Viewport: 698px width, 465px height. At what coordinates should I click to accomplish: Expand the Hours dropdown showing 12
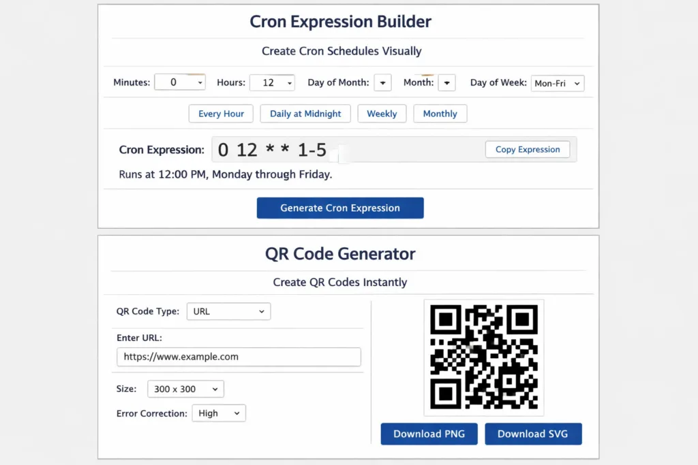(272, 82)
